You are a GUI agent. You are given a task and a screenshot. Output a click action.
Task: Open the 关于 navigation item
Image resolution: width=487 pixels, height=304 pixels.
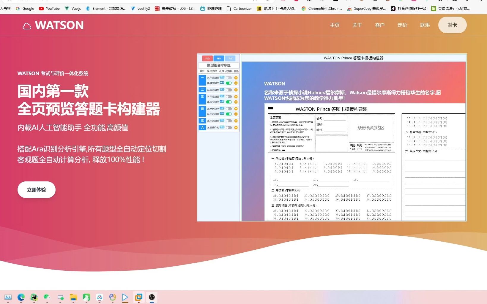357,25
